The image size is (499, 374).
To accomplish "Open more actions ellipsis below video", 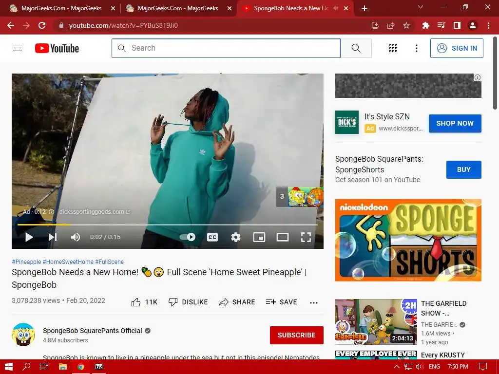I will tap(314, 302).
